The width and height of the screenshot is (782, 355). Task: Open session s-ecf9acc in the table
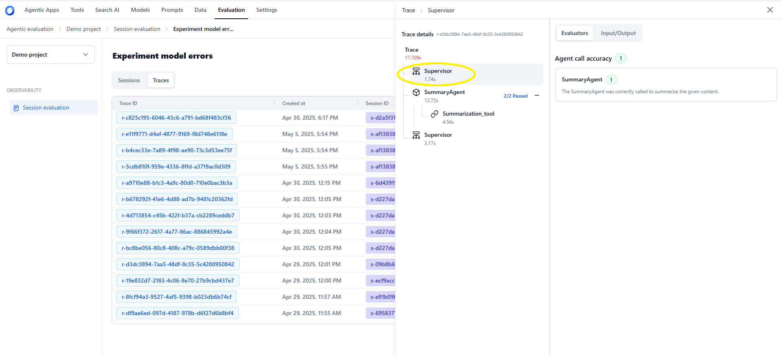click(x=380, y=280)
